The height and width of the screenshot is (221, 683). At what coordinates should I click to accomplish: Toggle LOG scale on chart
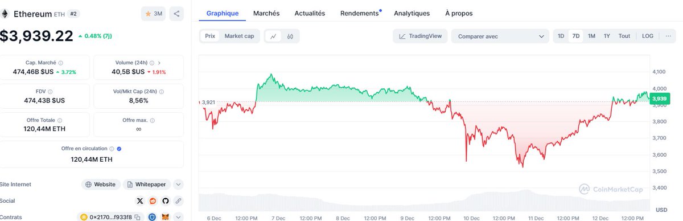[648, 36]
